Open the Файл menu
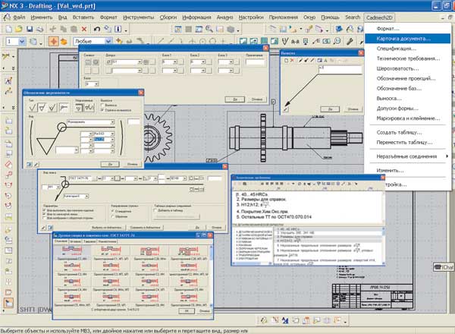The image size is (455, 334). coord(18,17)
